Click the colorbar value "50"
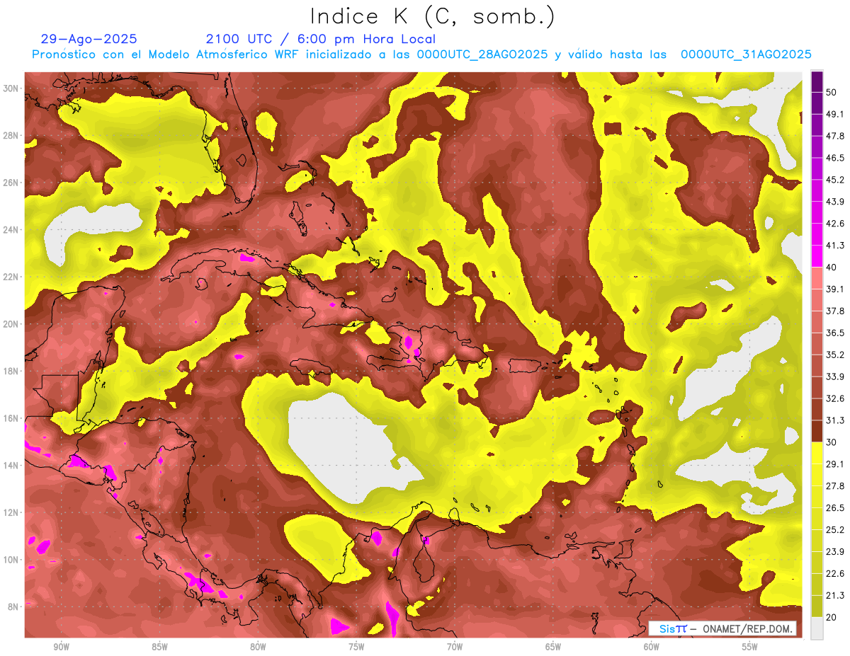850x656 pixels. click(x=832, y=92)
